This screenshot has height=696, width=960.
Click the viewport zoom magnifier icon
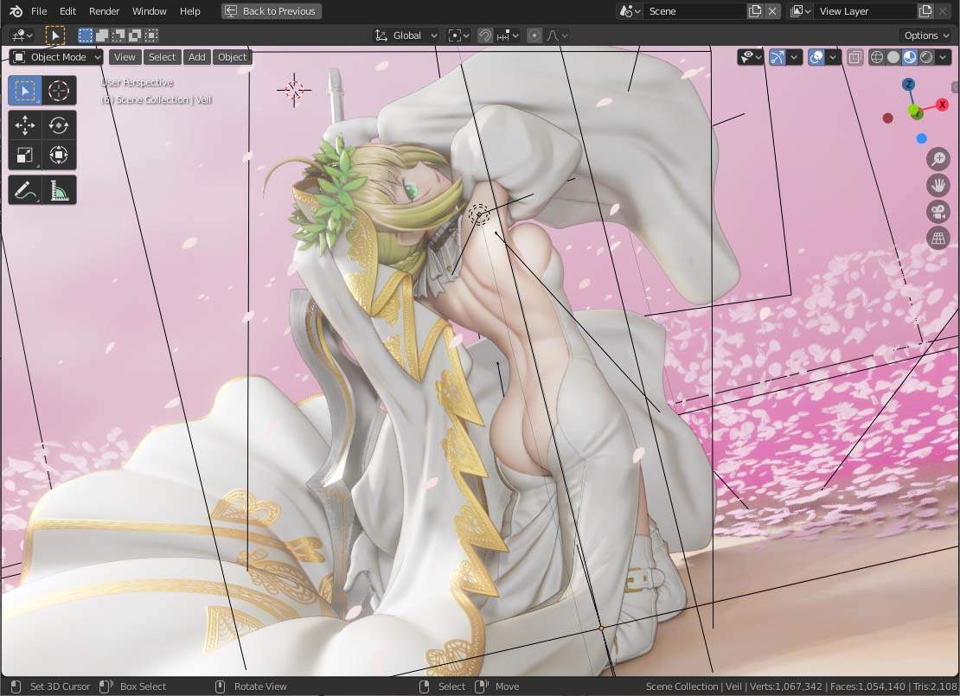(938, 158)
